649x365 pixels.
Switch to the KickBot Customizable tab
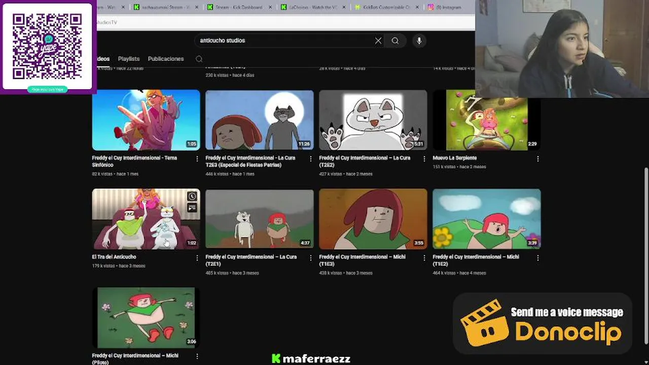point(385,7)
